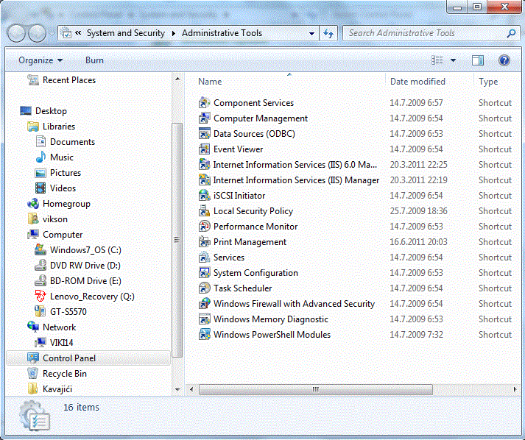
Task: Open the Event Viewer shortcut icon
Action: tap(205, 149)
